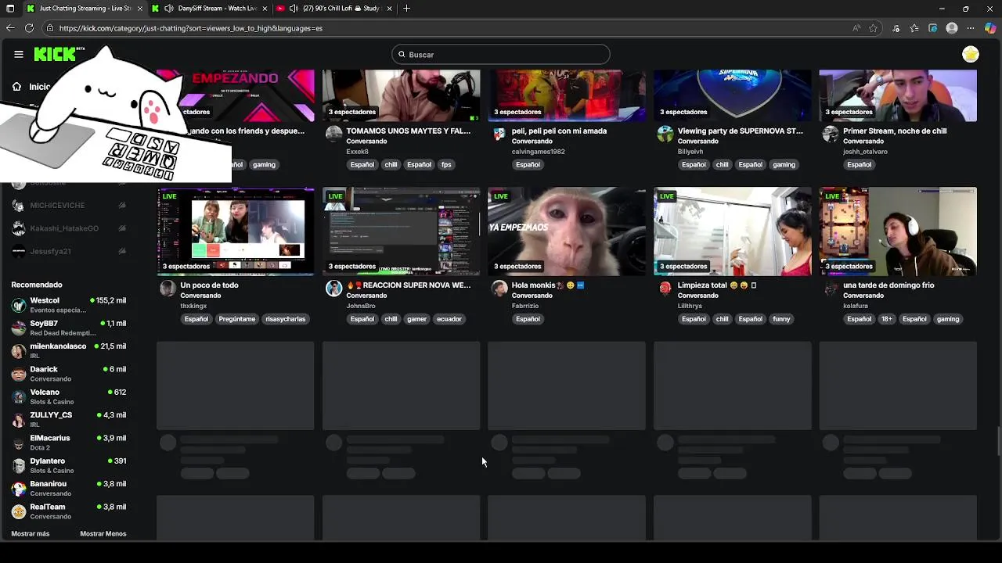
Task: Click the Kick logo
Action: [x=55, y=54]
